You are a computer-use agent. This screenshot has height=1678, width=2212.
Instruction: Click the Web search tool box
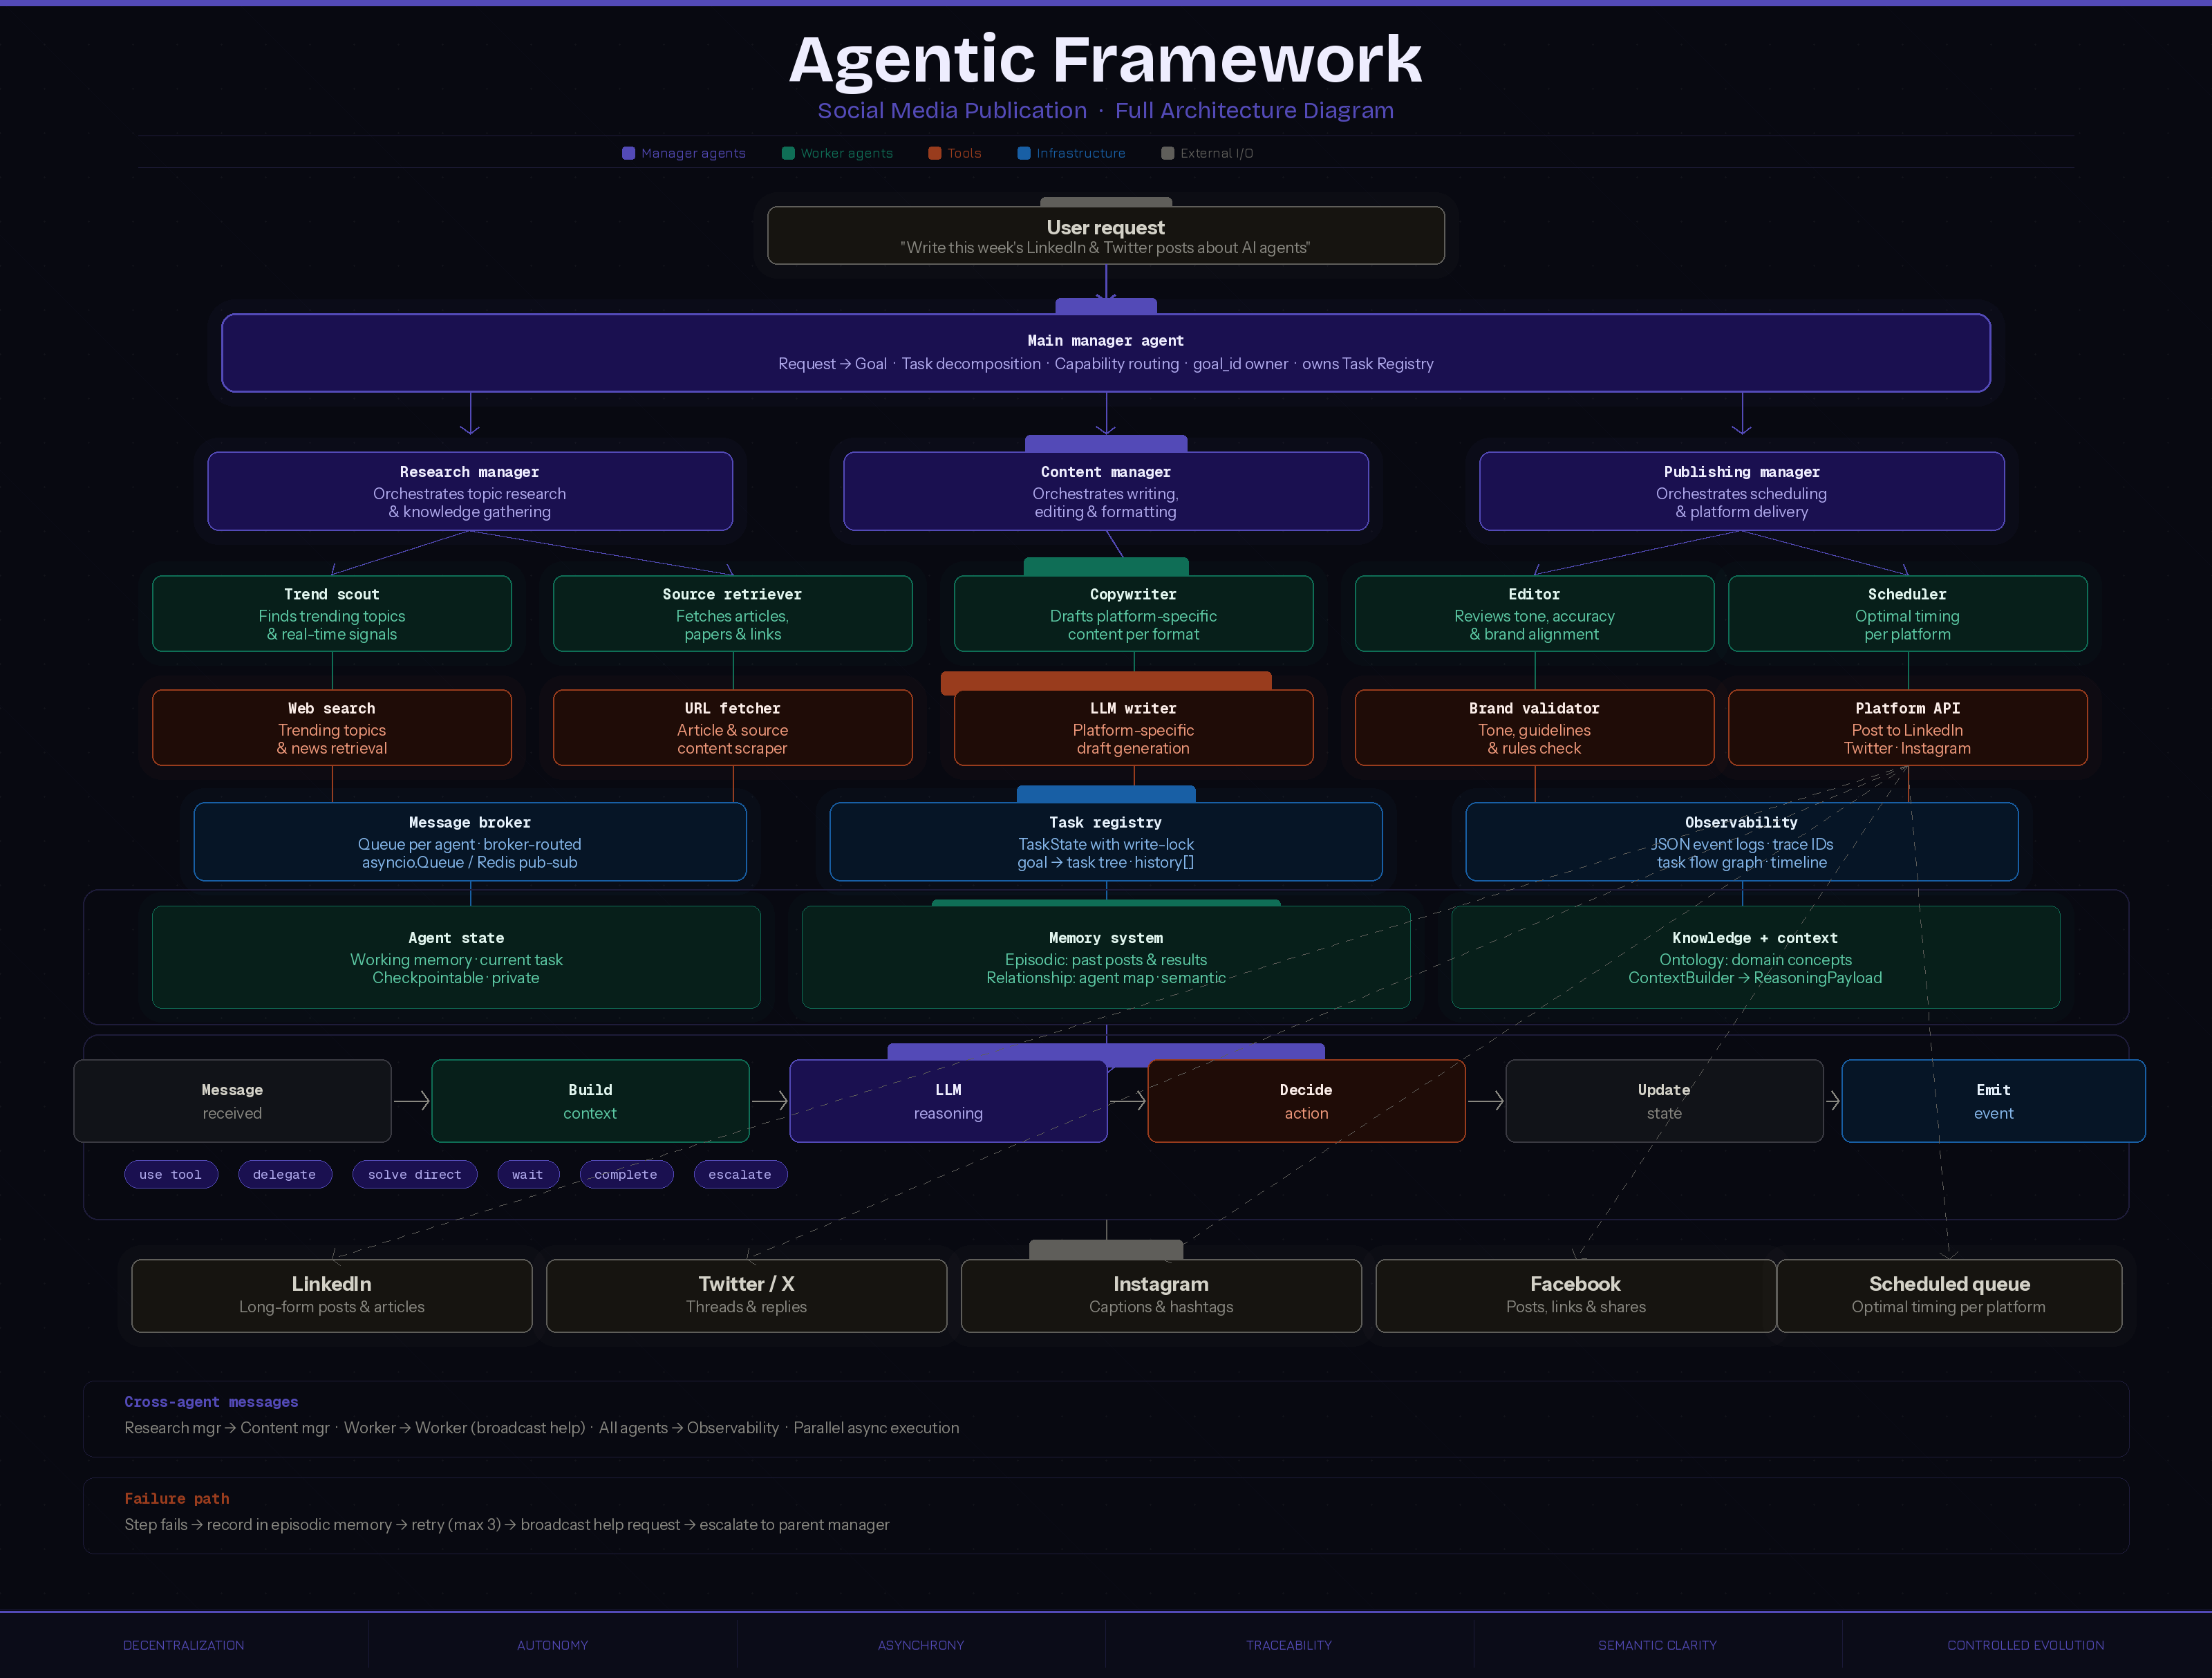[x=332, y=728]
